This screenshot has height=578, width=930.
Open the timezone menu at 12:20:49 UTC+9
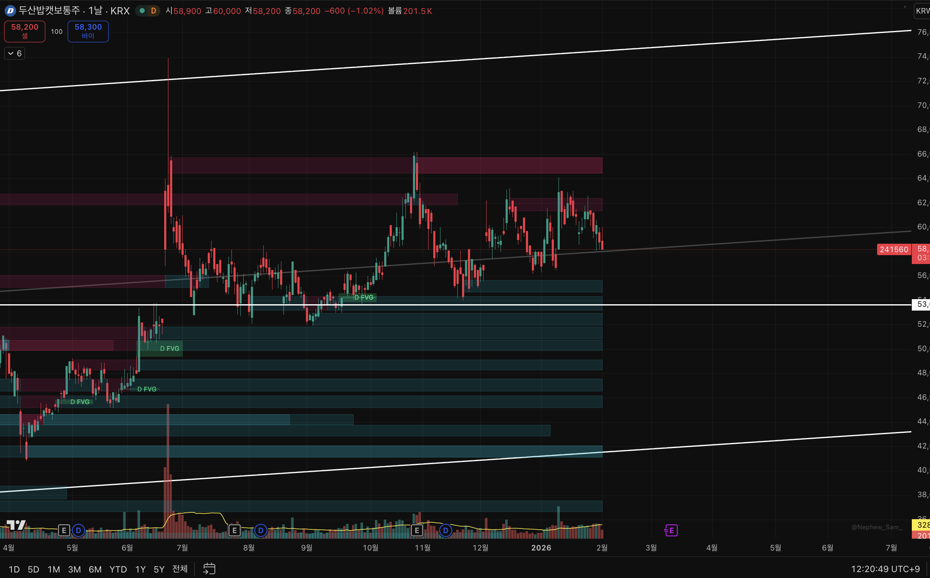click(x=885, y=569)
